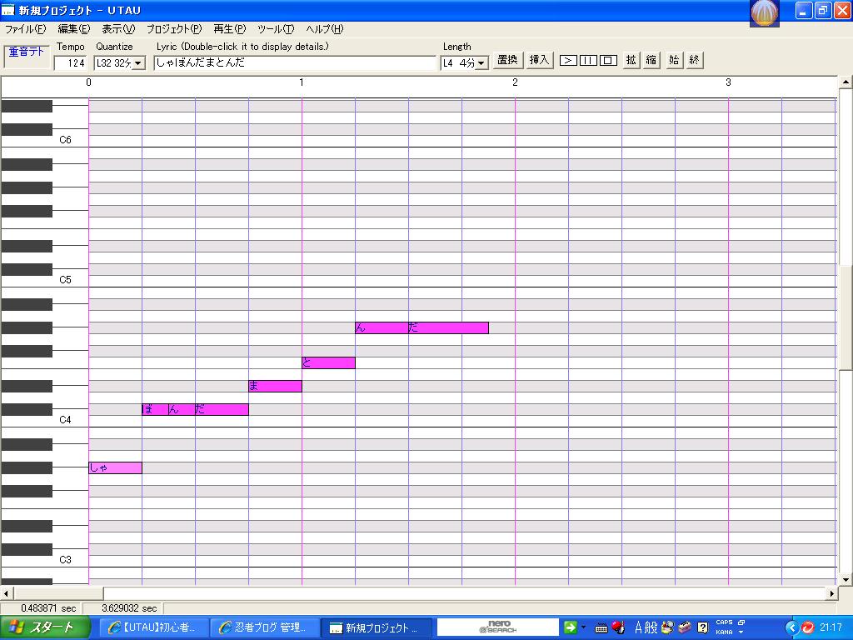Screen dimensions: 853x640
Task: Click the red Trend Micro tray icon
Action: click(x=808, y=628)
